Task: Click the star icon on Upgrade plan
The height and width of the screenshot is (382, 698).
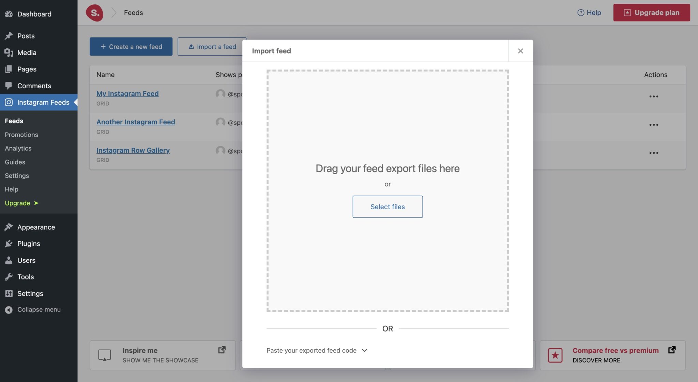Action: coord(627,13)
